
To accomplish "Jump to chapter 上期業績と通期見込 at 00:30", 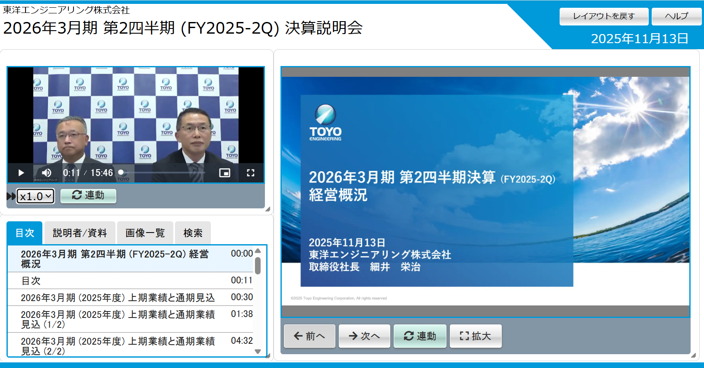I will click(x=130, y=297).
